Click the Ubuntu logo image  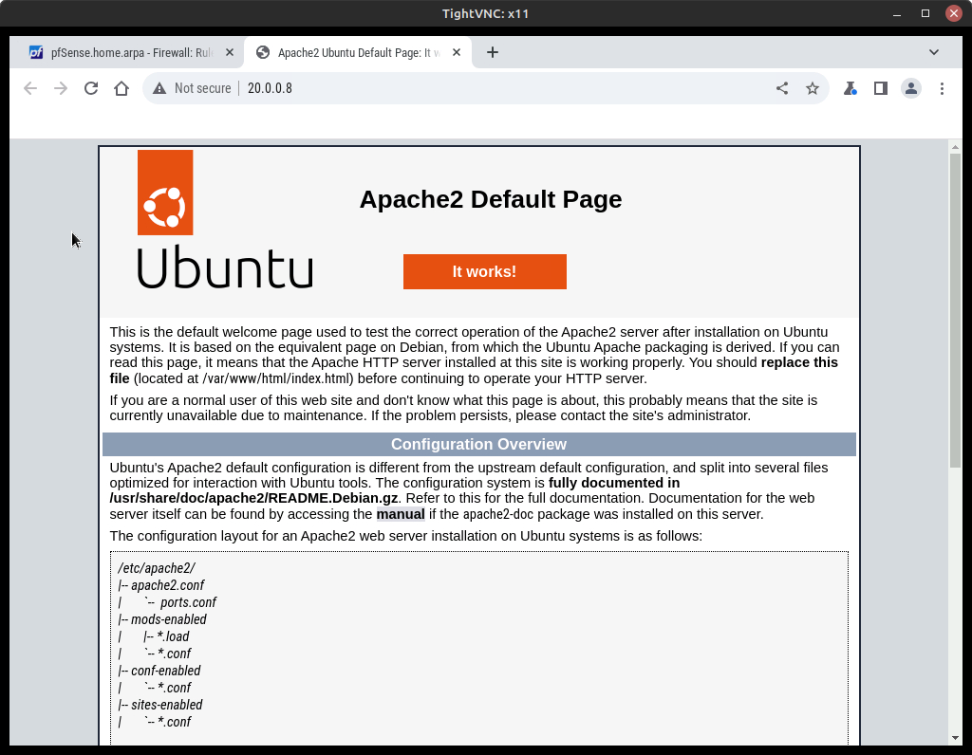[x=225, y=219]
